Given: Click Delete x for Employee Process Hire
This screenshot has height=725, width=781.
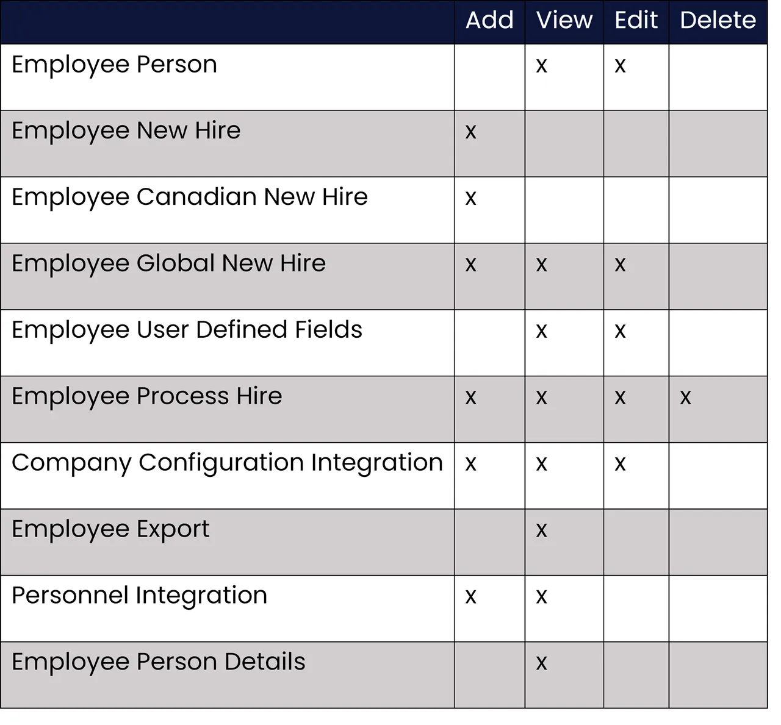Looking at the screenshot, I should (685, 398).
